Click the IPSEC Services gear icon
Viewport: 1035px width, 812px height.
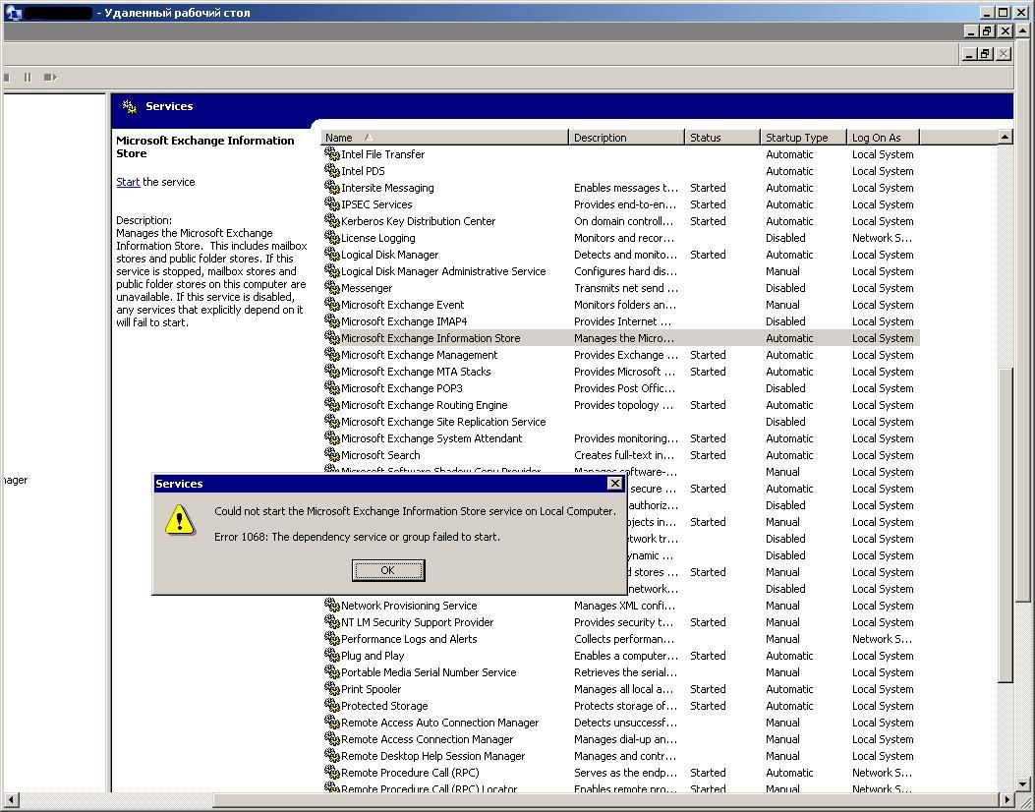(331, 204)
